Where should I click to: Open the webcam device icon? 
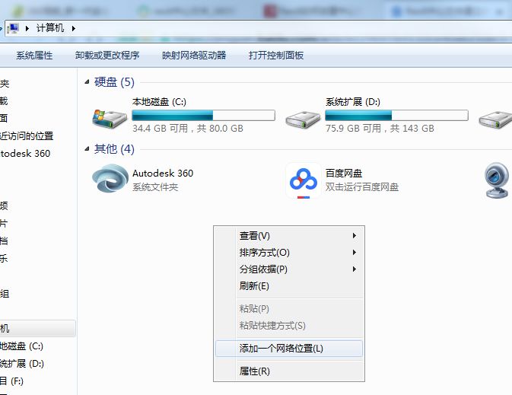pos(497,180)
